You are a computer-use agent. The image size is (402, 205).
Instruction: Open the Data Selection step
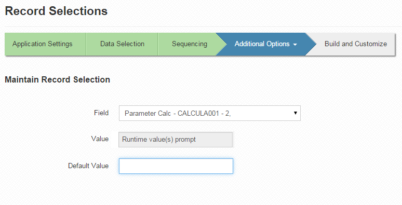coord(122,44)
